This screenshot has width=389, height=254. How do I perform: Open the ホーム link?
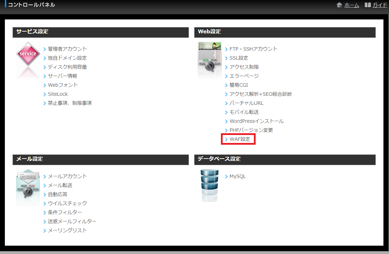tap(351, 5)
